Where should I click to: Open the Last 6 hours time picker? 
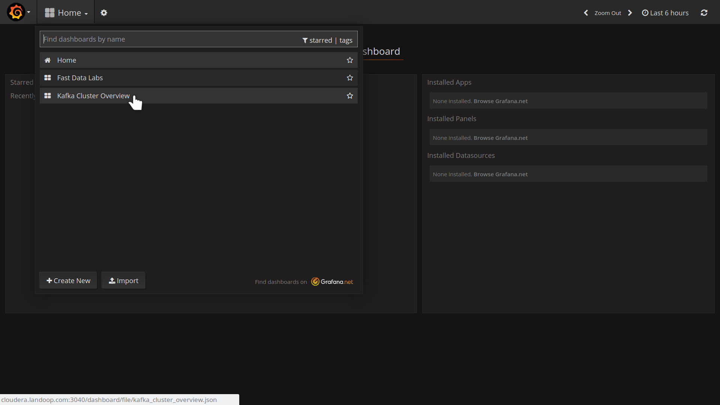click(x=665, y=13)
